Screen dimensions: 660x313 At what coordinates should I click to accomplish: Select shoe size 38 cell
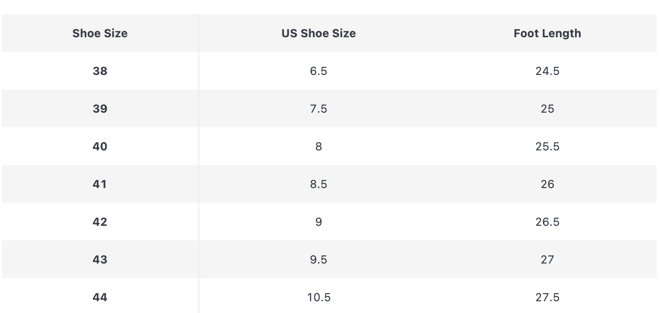coord(100,71)
